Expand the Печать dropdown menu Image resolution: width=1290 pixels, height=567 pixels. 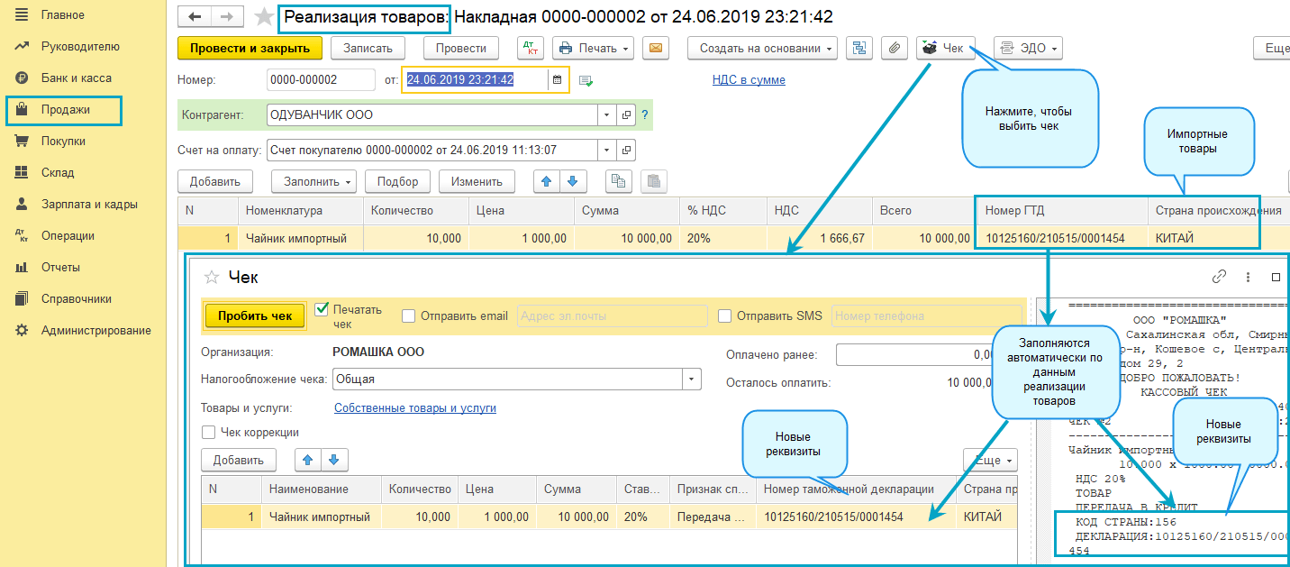tap(593, 49)
